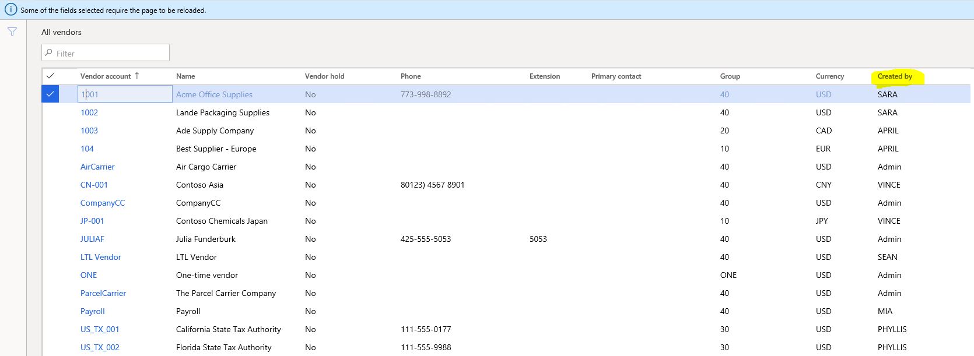Click phone number 80123) 4567 8901
974x356 pixels.
pyautogui.click(x=433, y=185)
